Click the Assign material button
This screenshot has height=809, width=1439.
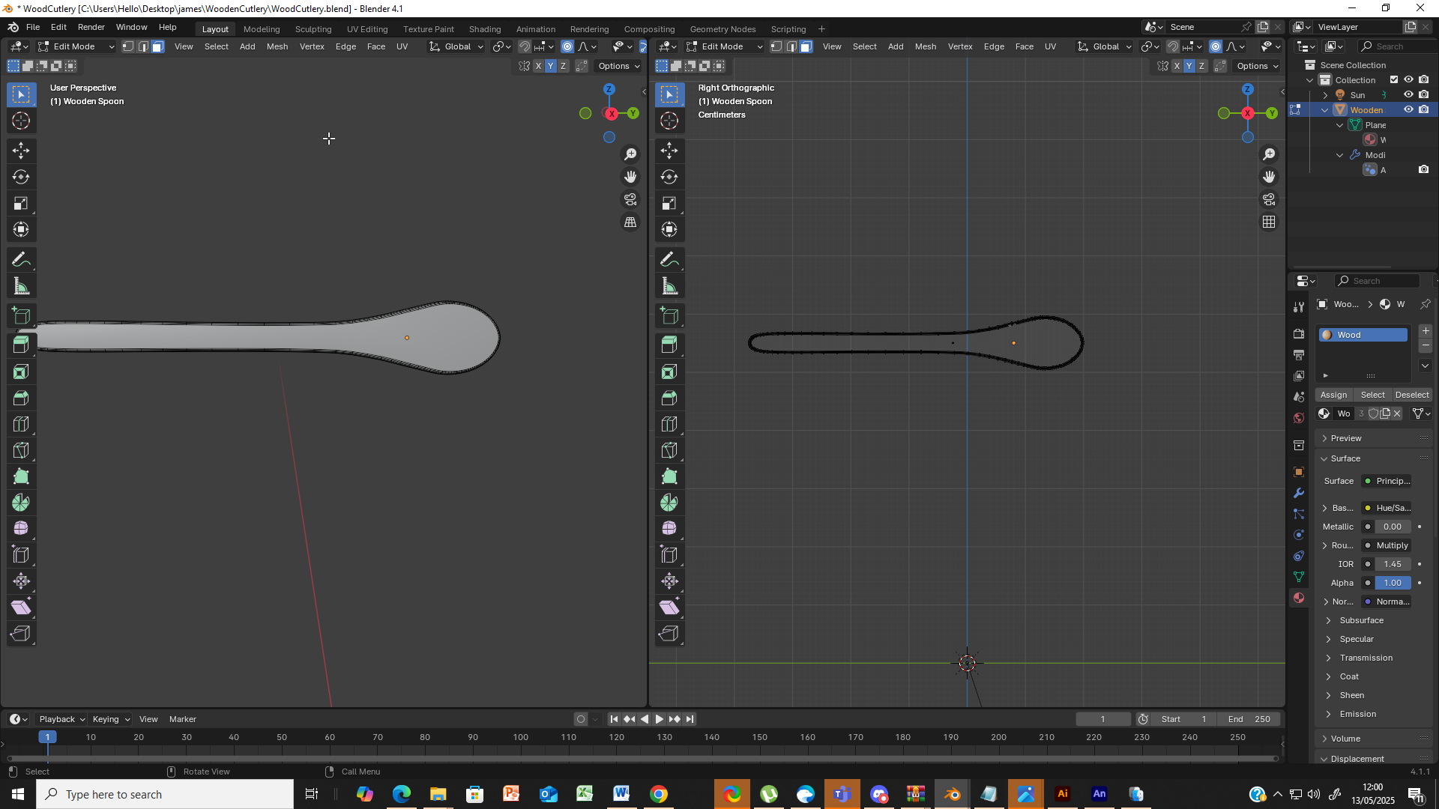click(x=1333, y=395)
